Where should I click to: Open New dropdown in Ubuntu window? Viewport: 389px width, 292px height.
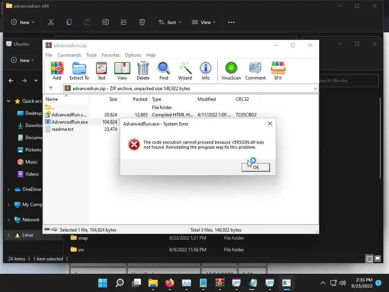coord(22,60)
